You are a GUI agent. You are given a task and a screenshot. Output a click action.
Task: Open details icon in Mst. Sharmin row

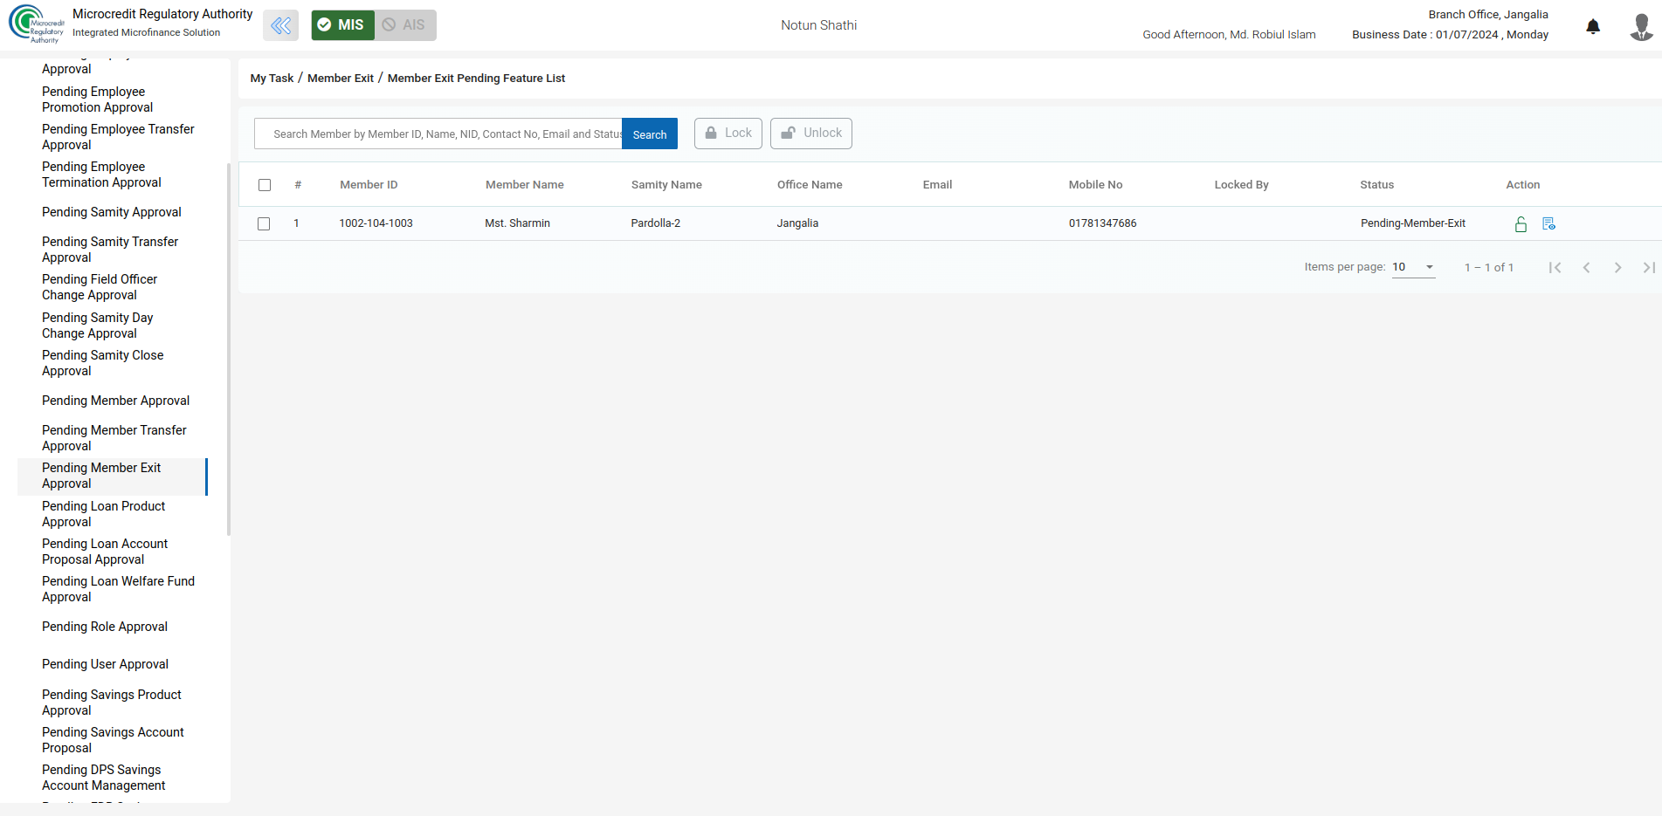point(1548,224)
